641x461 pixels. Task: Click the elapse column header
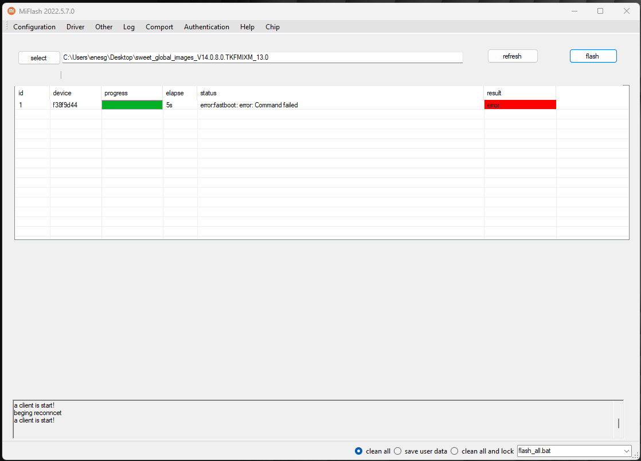click(x=180, y=94)
